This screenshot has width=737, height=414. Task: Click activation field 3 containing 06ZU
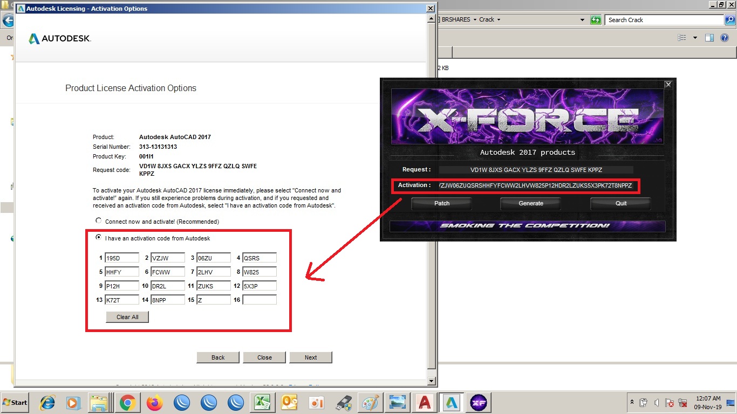(x=214, y=258)
